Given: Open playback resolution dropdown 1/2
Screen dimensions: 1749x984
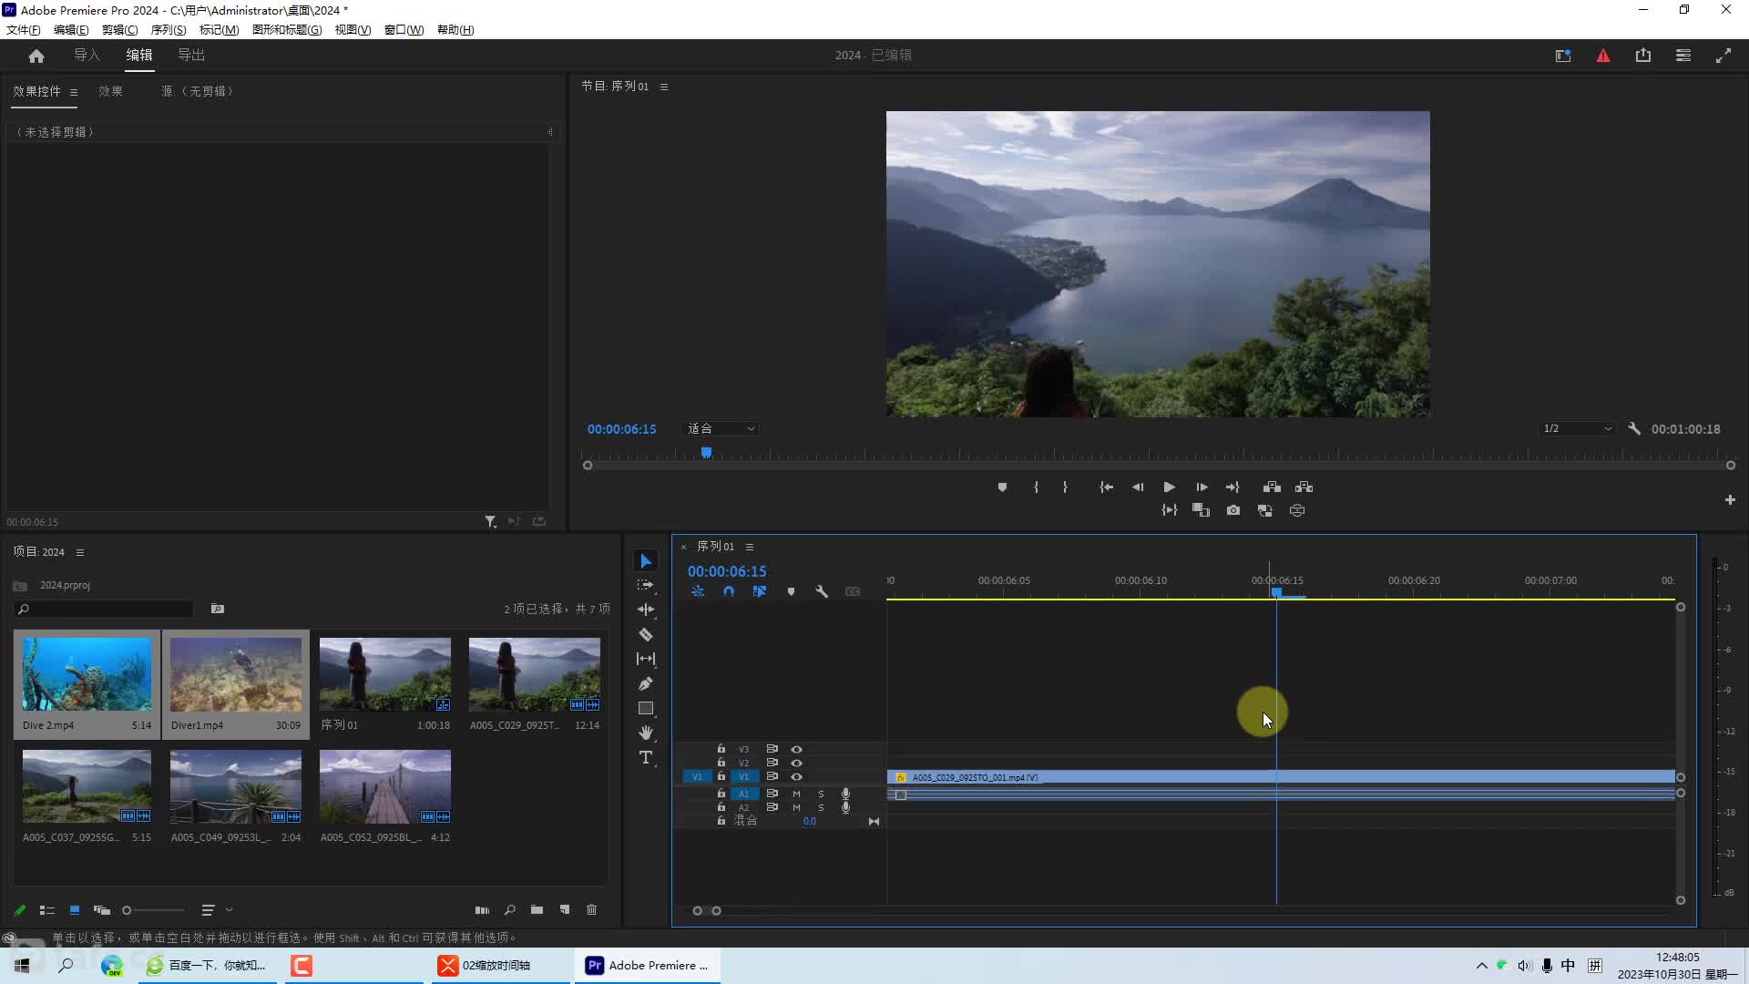Looking at the screenshot, I should [x=1577, y=428].
